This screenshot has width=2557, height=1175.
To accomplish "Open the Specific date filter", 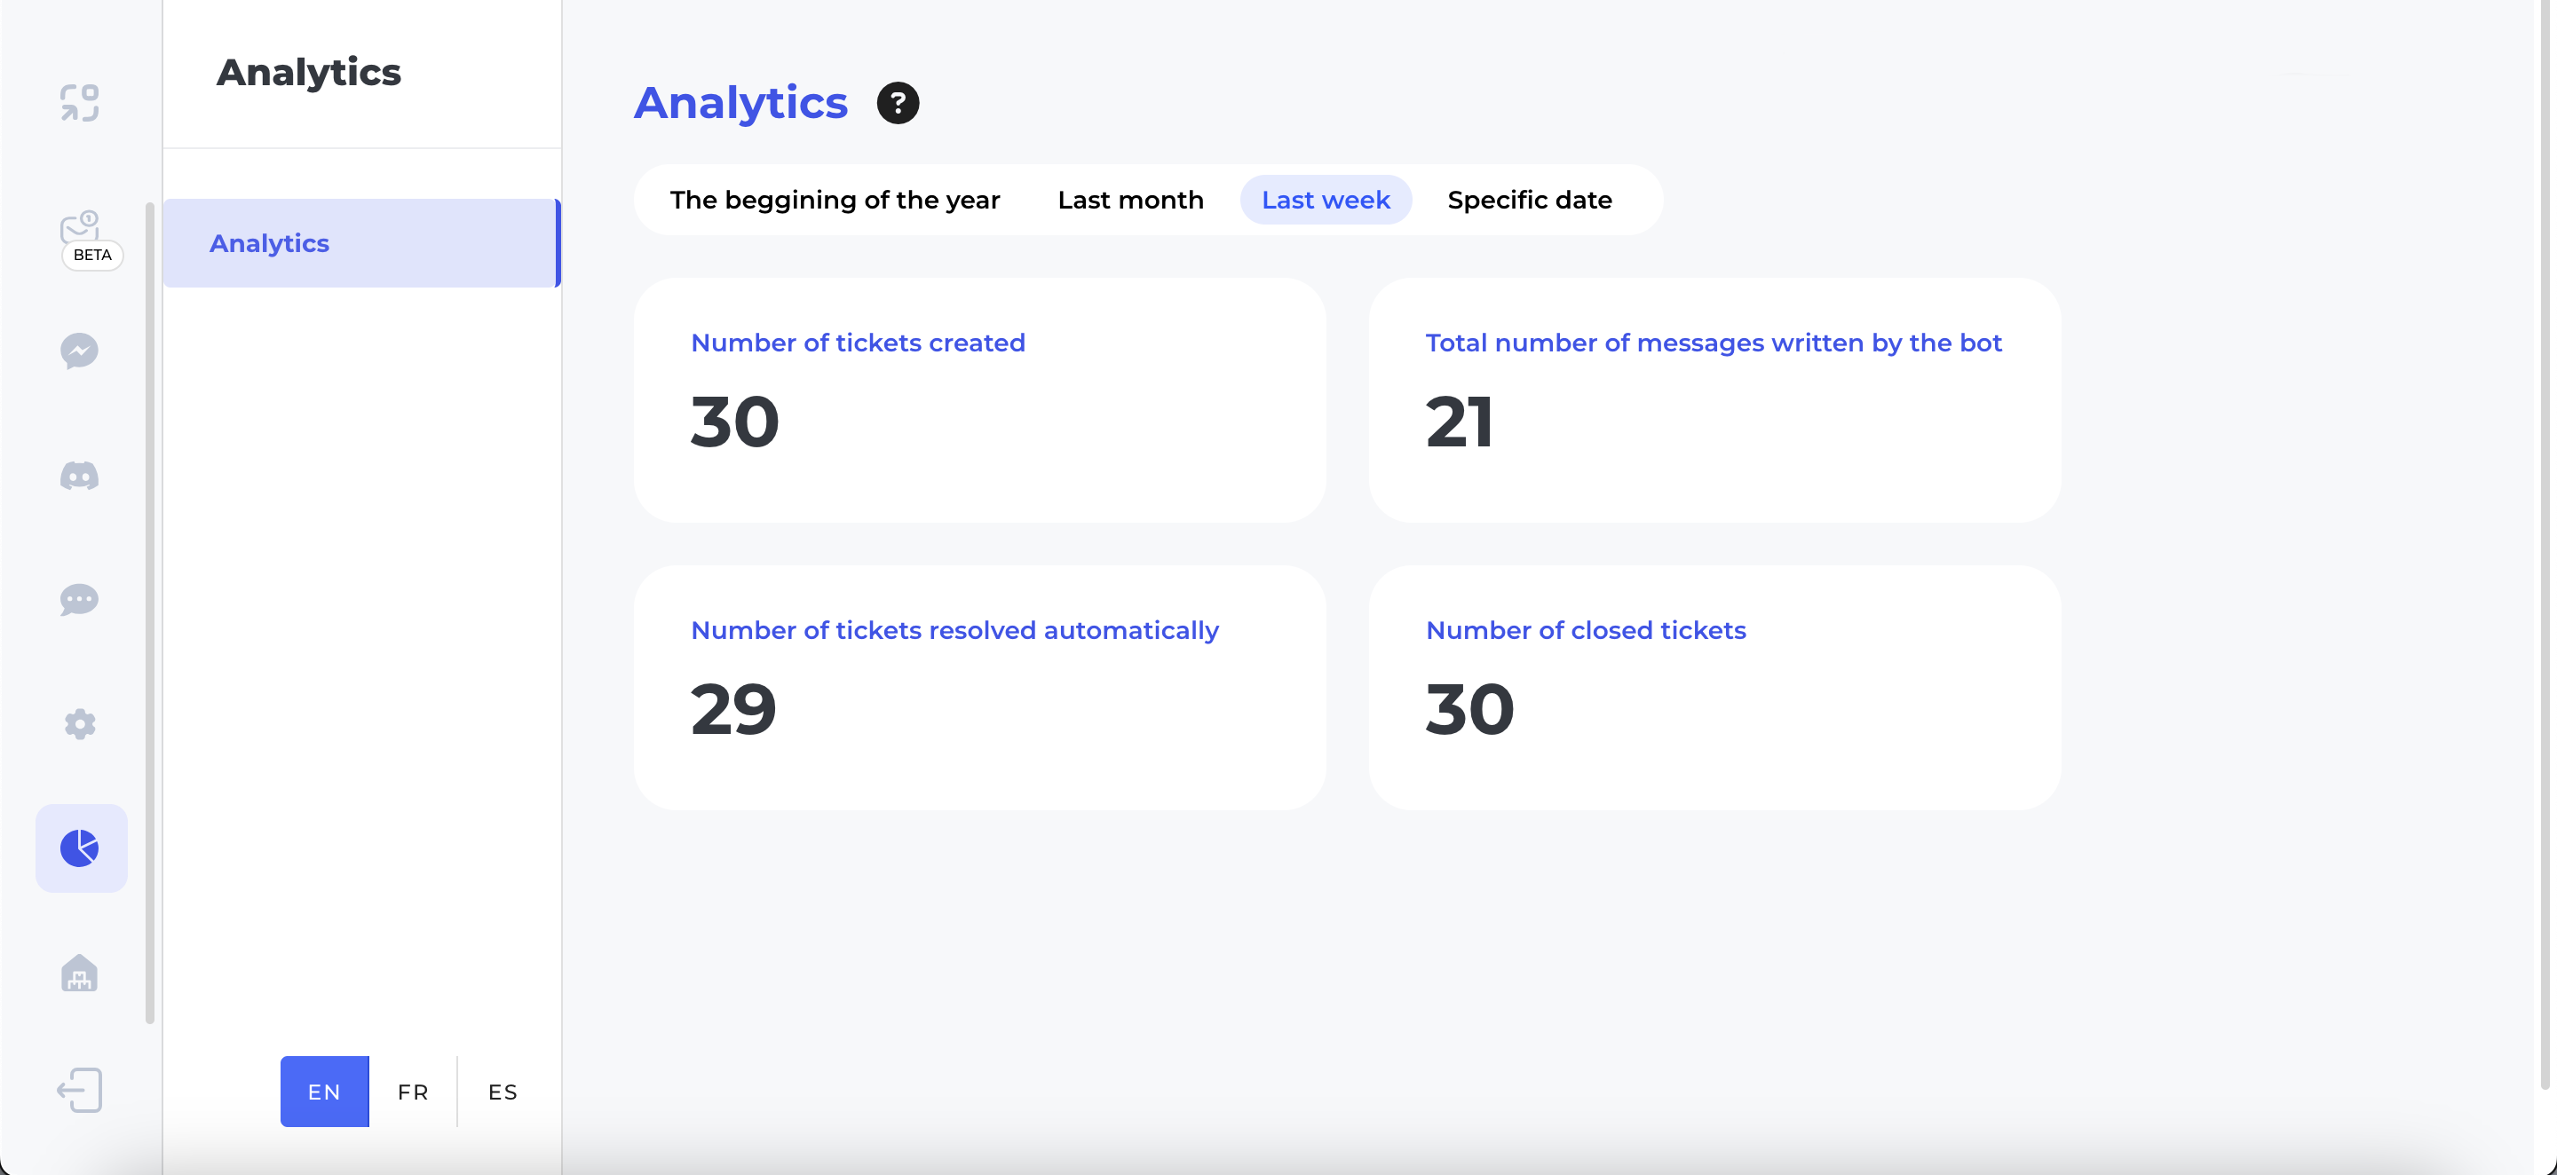I will pyautogui.click(x=1529, y=200).
